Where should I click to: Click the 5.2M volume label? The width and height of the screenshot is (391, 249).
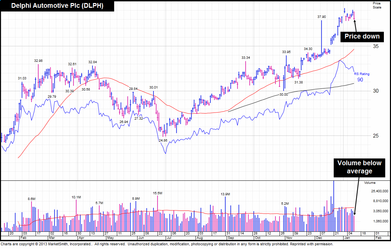285,203
